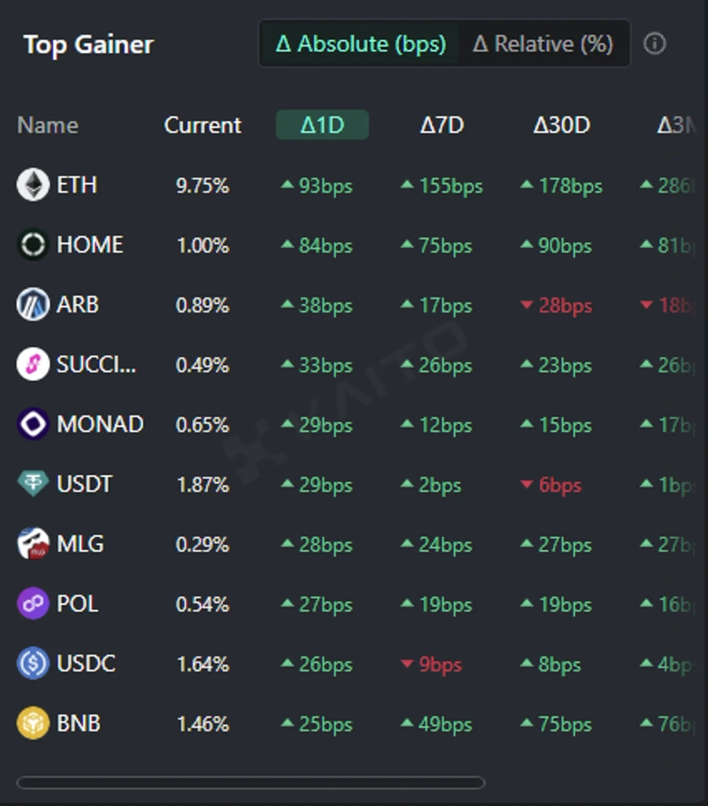Click the MONAD token icon

pyautogui.click(x=33, y=424)
